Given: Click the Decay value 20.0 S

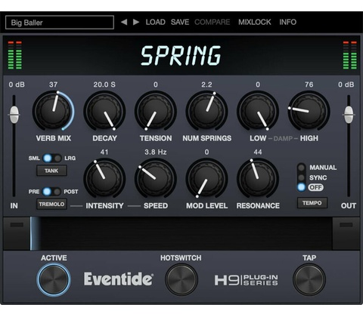Looking at the screenshot, I should point(104,85).
